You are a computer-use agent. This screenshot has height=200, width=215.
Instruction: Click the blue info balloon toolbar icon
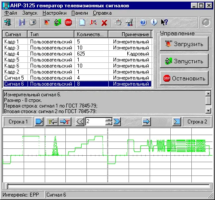point(154,22)
